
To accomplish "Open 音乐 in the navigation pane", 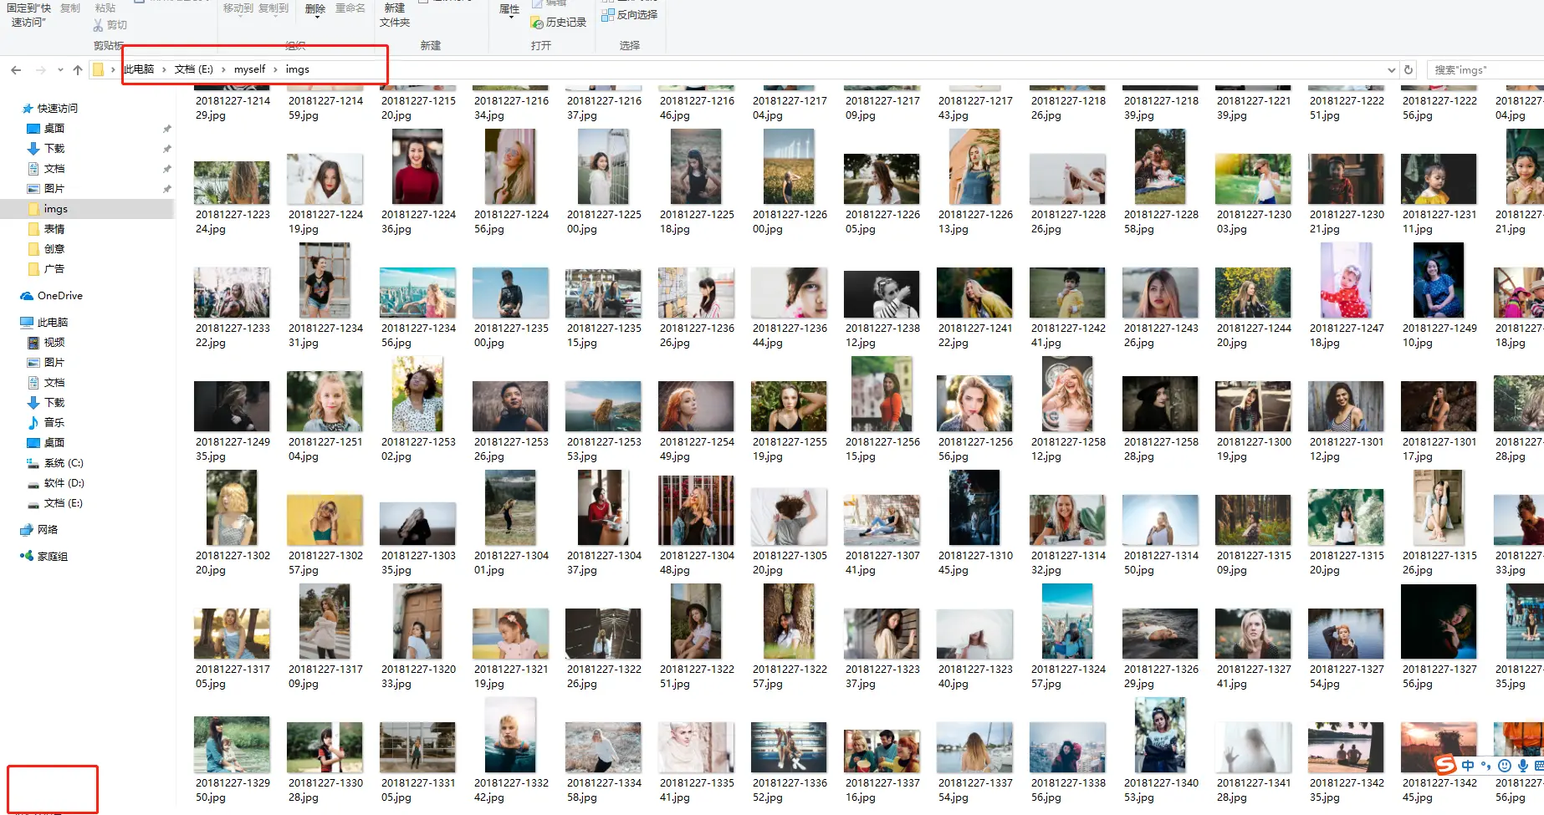I will 46,423.
